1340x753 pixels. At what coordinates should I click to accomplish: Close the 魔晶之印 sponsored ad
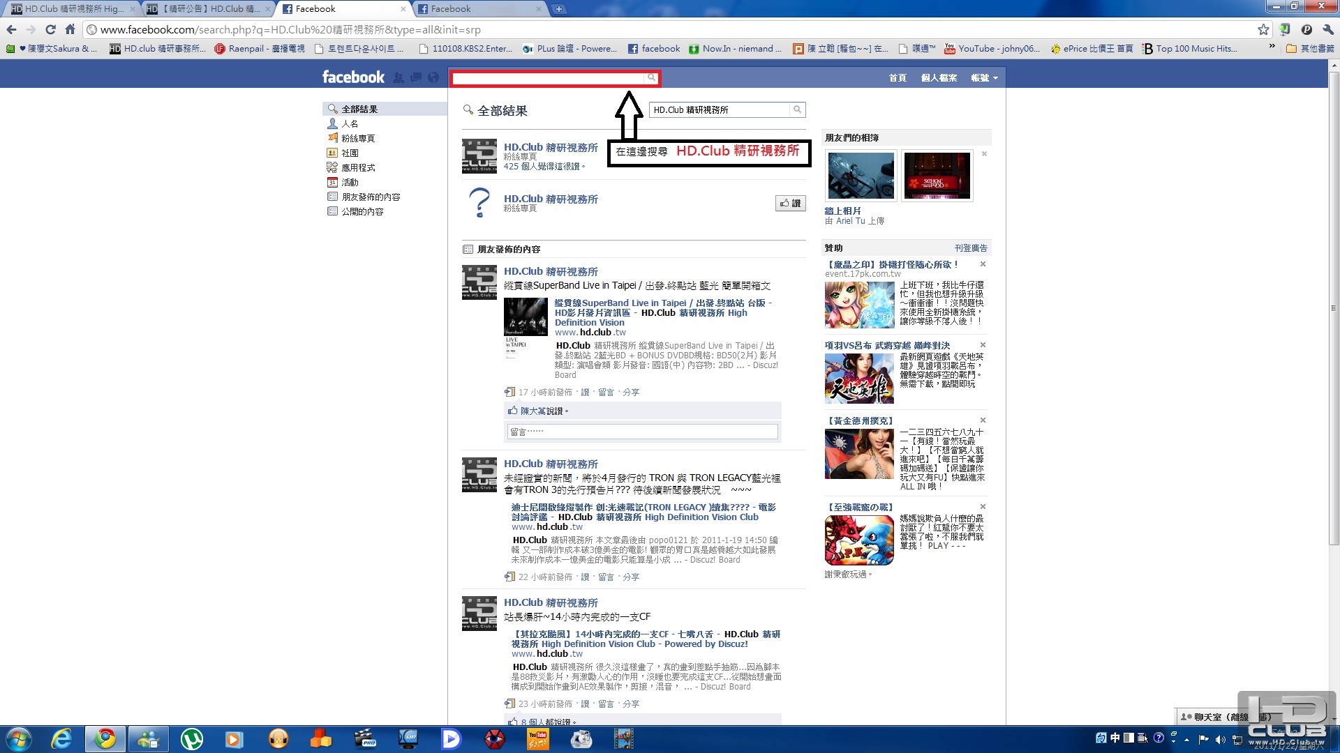coord(983,264)
